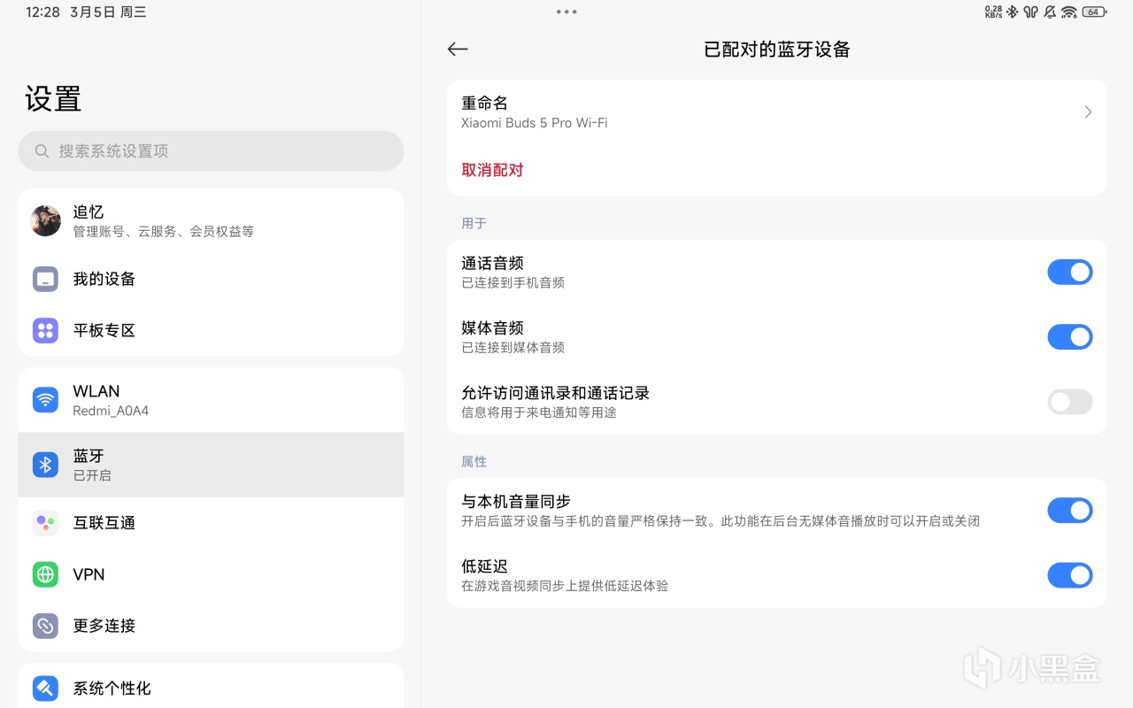Click 取消配对 to unpair the earbuds
The height and width of the screenshot is (708, 1133).
(x=492, y=170)
